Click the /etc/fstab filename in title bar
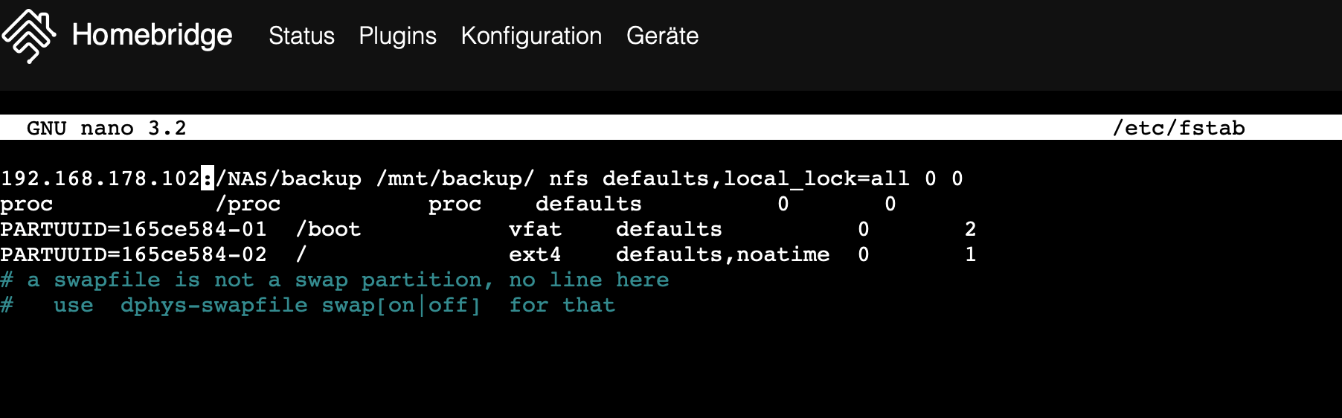The image size is (1342, 418). click(1178, 128)
